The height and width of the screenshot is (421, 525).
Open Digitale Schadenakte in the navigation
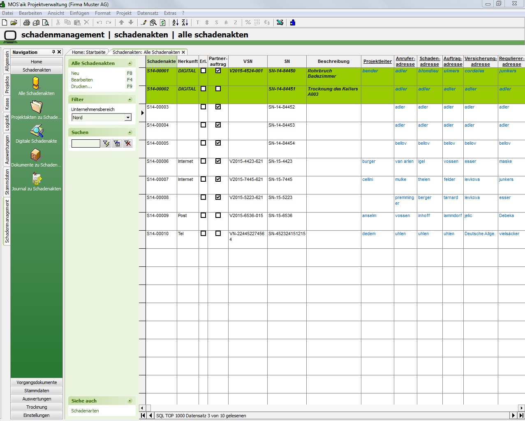click(36, 134)
